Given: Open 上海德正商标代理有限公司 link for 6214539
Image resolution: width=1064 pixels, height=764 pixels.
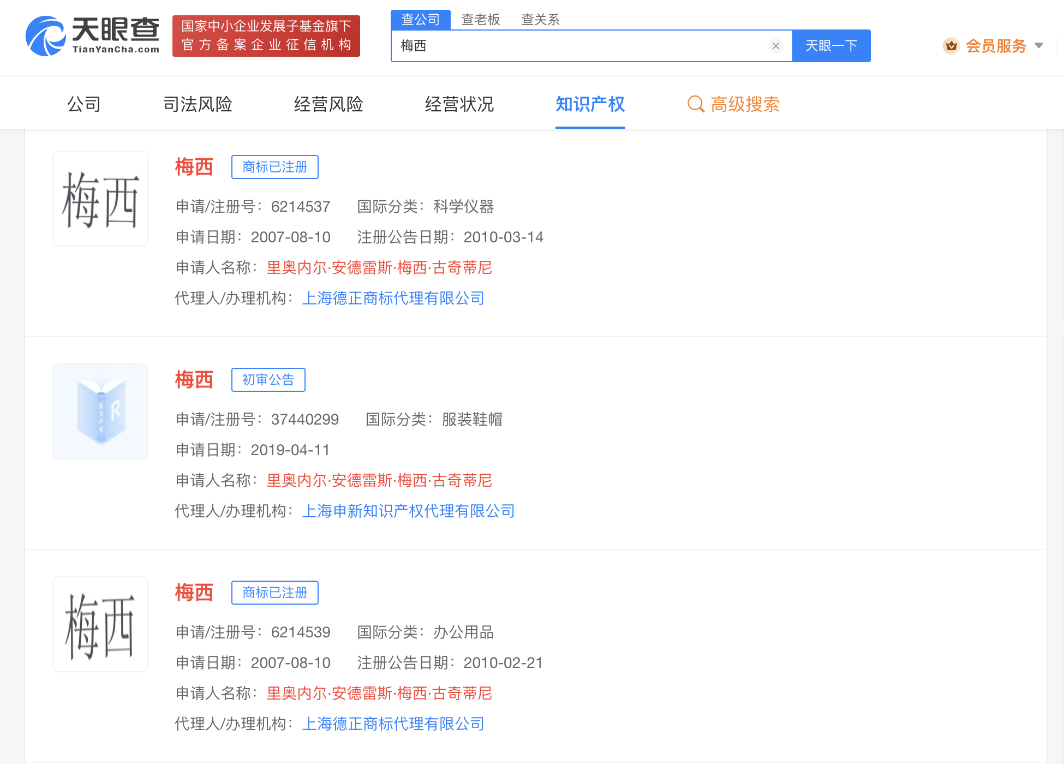Looking at the screenshot, I should tap(393, 724).
